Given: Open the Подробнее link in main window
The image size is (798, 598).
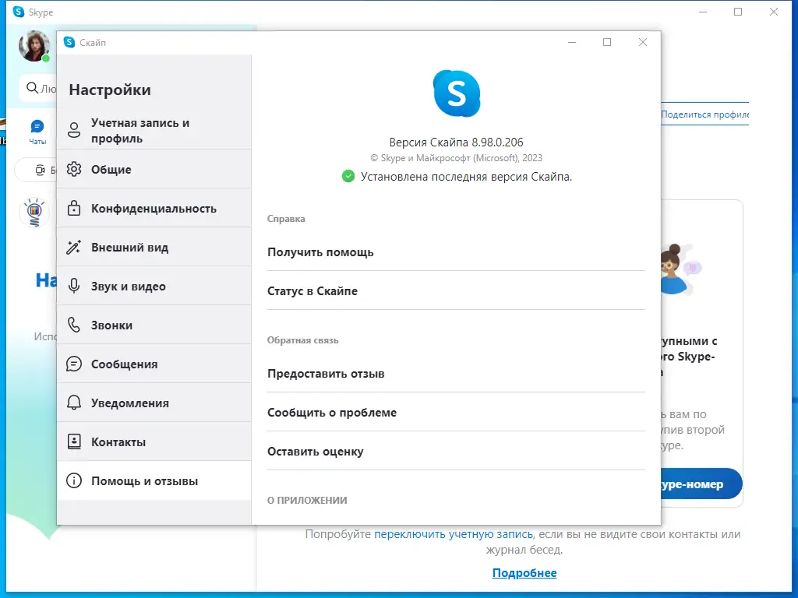Looking at the screenshot, I should pos(524,572).
